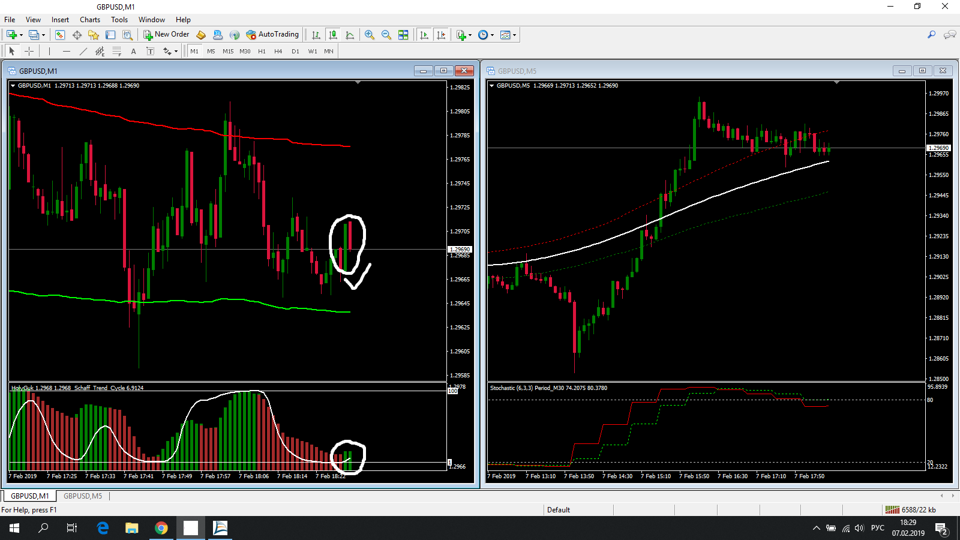Select the cursor arrow tool

tap(12, 51)
